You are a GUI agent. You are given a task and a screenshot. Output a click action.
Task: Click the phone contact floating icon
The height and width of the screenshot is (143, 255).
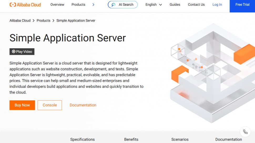[245, 132]
